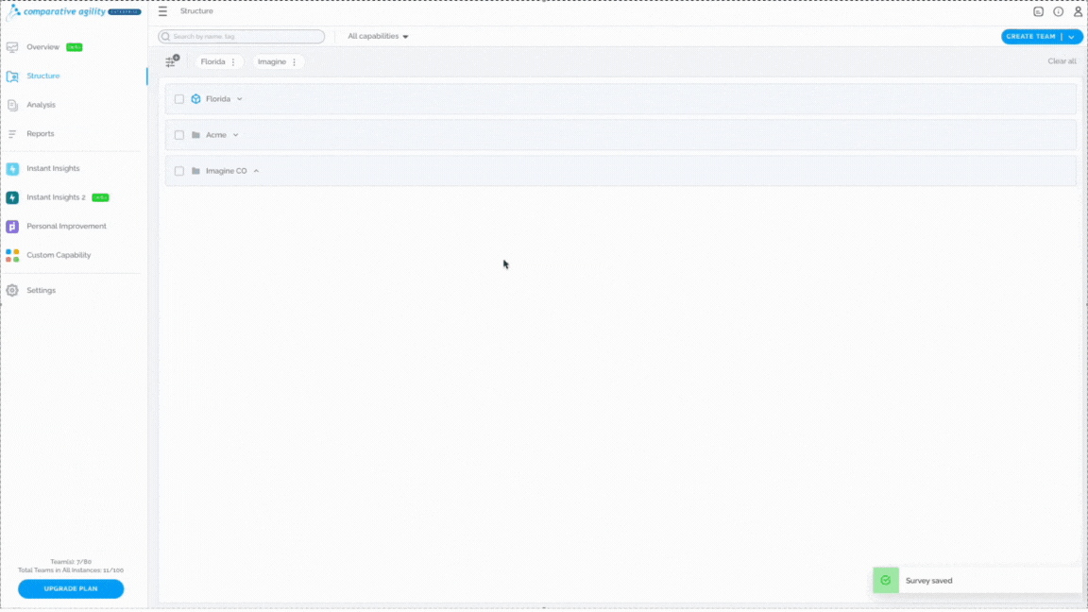Screen dimensions: 1088x612
Task: Click the Comparative Agility logo
Action: pos(74,11)
